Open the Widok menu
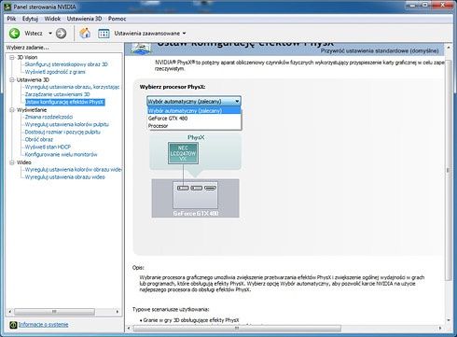457x337 pixels. coord(52,19)
